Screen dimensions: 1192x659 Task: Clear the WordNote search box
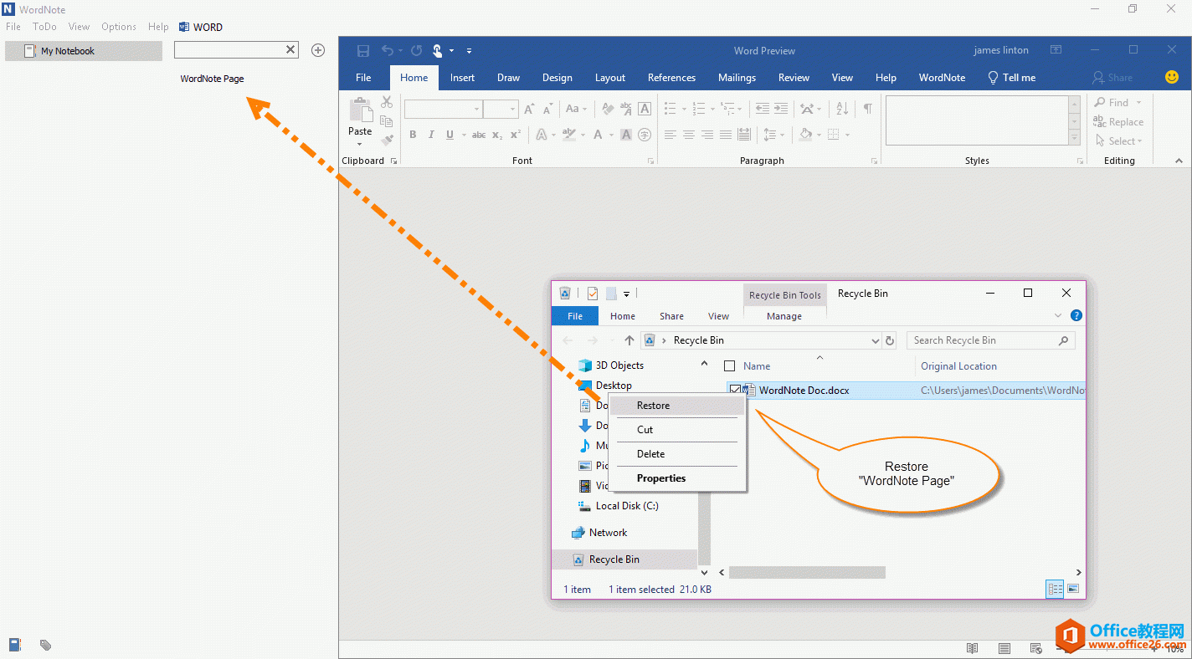point(290,50)
